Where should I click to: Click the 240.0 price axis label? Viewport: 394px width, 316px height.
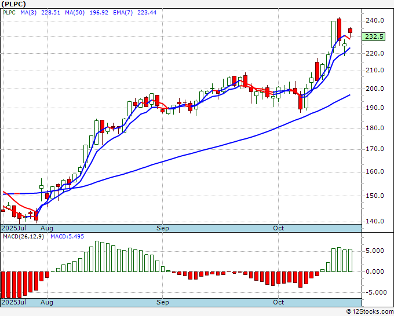[x=374, y=20]
